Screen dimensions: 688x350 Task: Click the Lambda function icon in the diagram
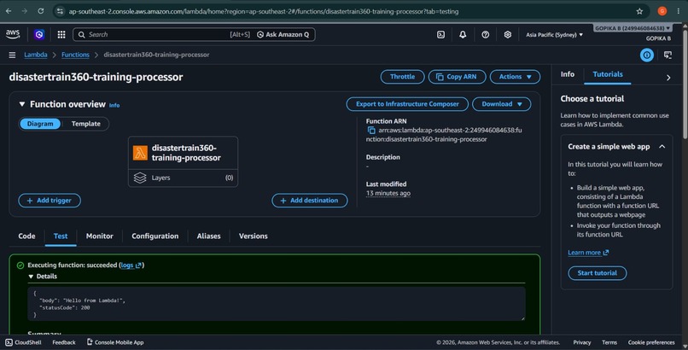pos(140,153)
